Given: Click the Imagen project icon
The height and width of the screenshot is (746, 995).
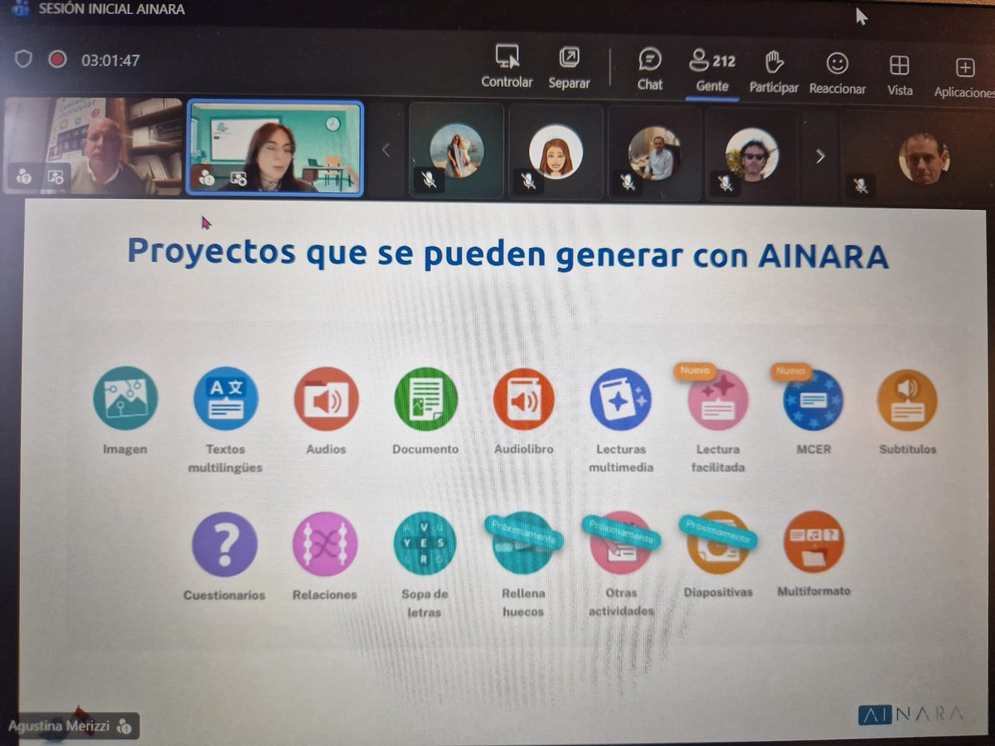Looking at the screenshot, I should tap(125, 399).
